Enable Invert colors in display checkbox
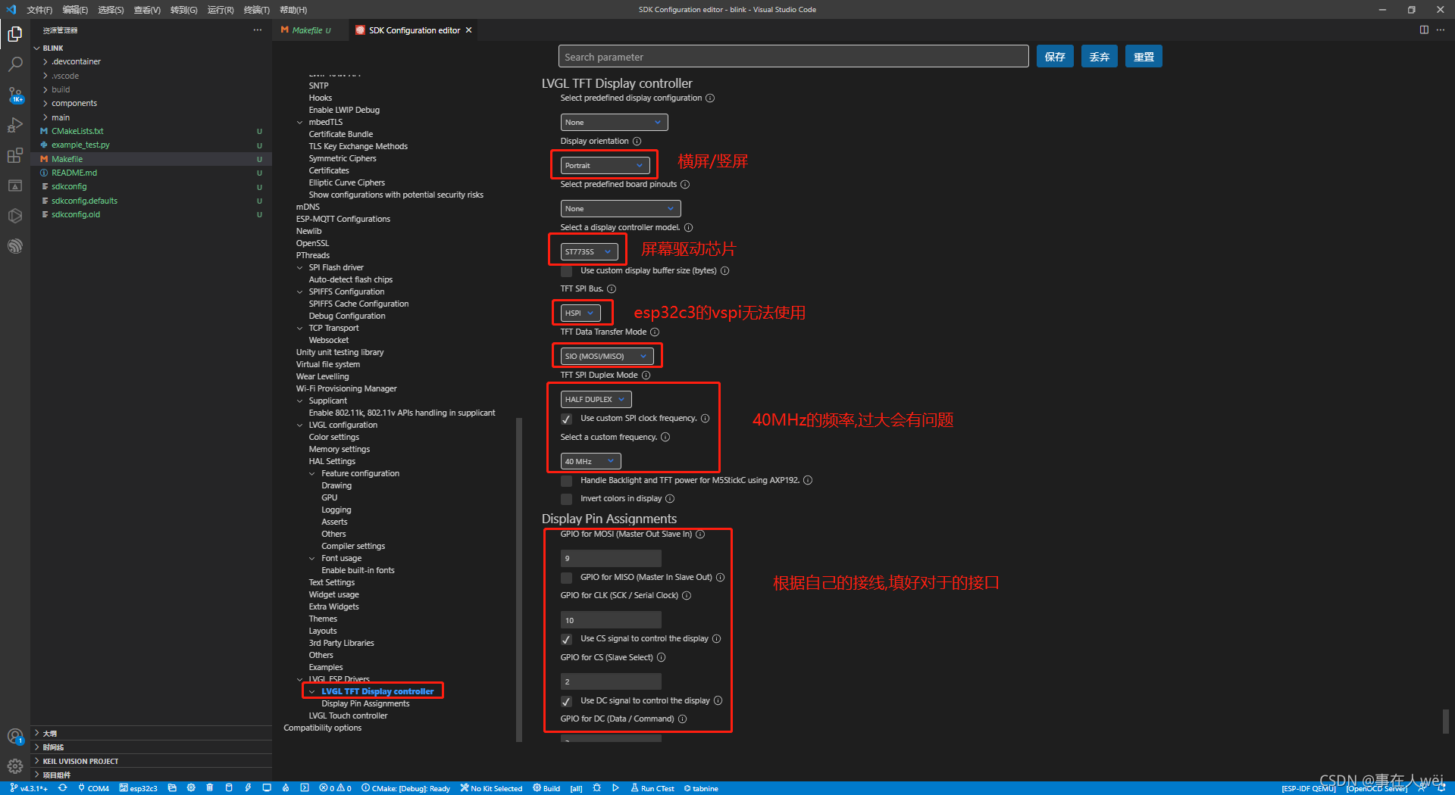The image size is (1455, 795). point(566,499)
